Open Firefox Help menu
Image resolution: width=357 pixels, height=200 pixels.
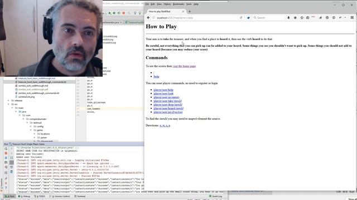[196, 4]
